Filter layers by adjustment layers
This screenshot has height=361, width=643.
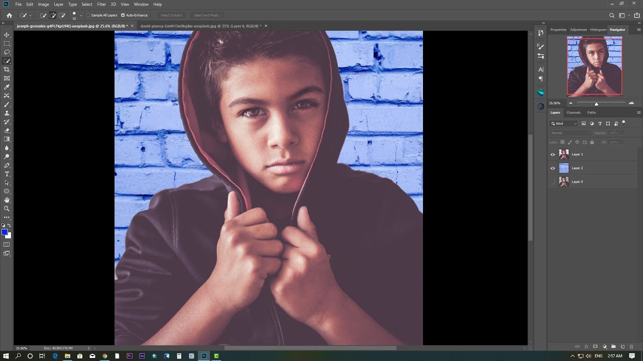(x=592, y=123)
